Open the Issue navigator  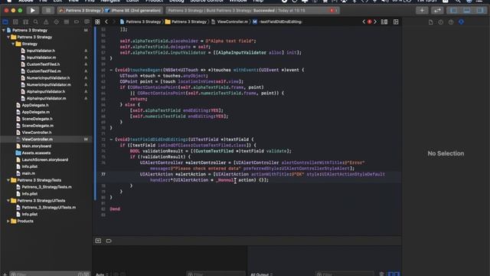point(46,22)
